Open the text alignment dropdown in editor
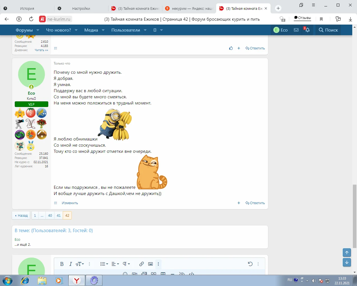Image resolution: width=357 pixels, height=286 pixels. pos(115,264)
